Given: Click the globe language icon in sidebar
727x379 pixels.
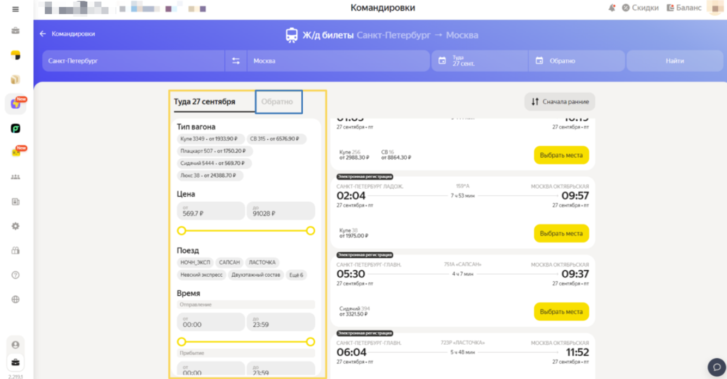Looking at the screenshot, I should click(x=15, y=300).
